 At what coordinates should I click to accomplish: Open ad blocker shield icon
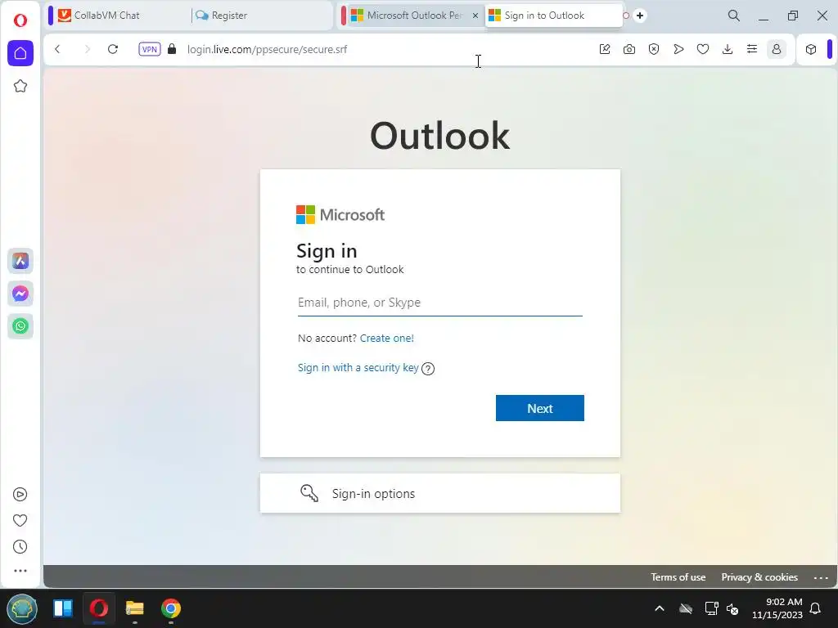(654, 49)
